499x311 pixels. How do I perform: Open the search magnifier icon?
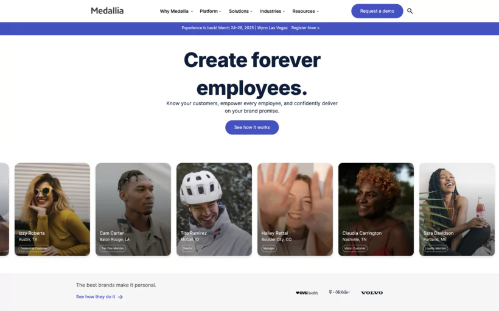pos(410,11)
